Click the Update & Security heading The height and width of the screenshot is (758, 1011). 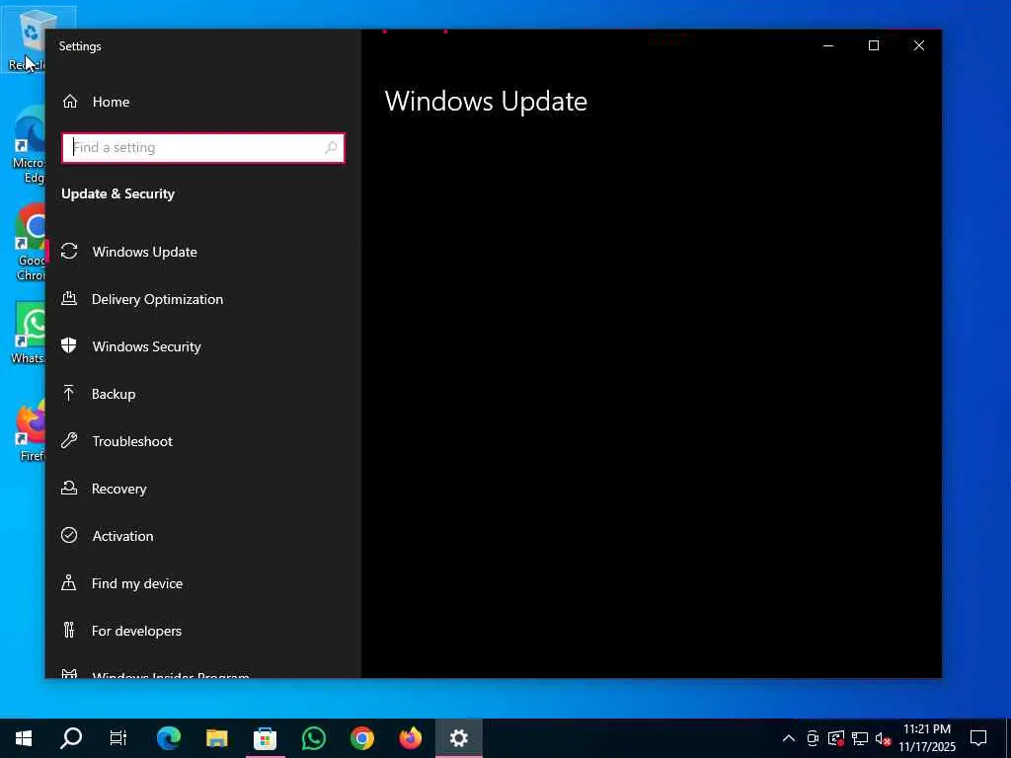point(118,194)
